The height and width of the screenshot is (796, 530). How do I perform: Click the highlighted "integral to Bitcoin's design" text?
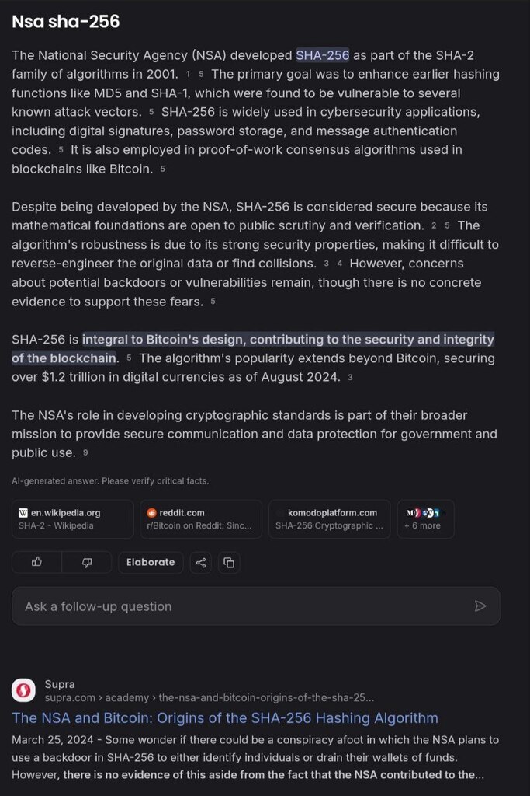[287, 340]
